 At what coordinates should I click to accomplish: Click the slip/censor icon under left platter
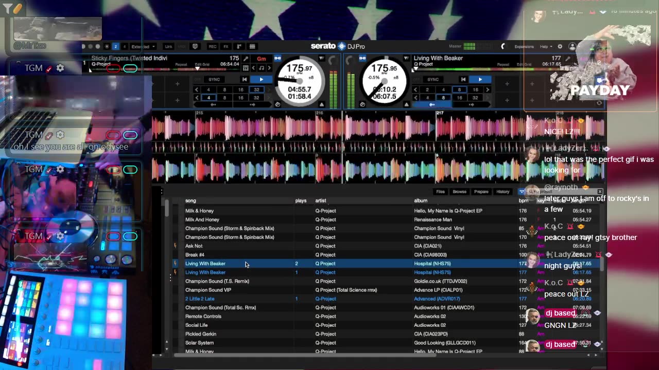[x=278, y=105]
